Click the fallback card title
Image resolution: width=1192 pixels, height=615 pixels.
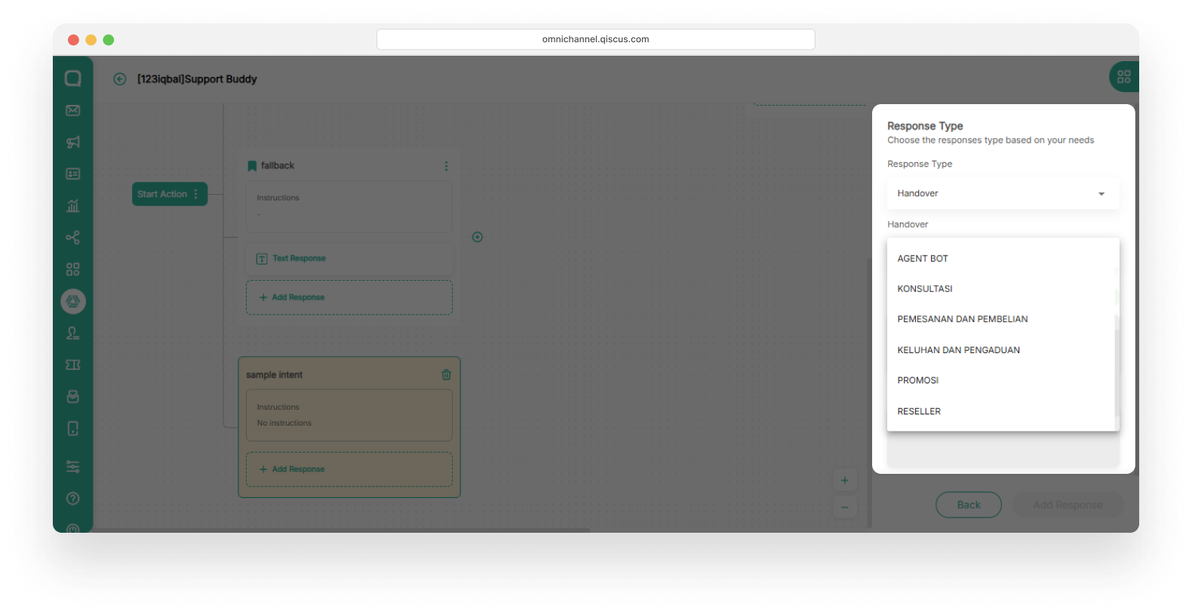(278, 166)
